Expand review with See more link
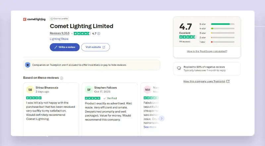This screenshot has height=146, width=265. 150,127
